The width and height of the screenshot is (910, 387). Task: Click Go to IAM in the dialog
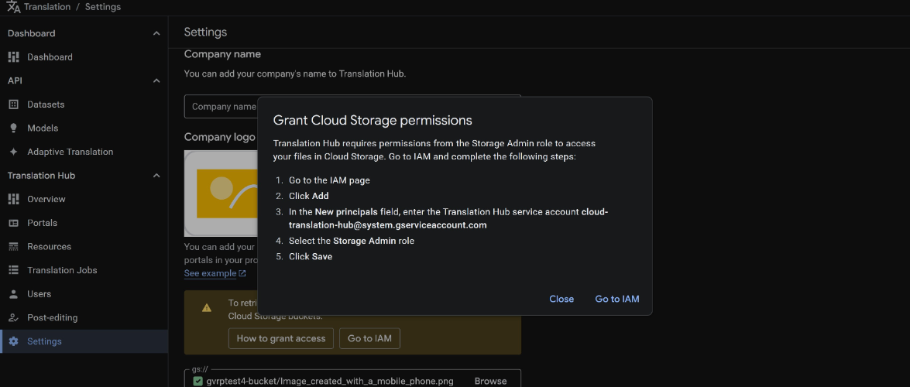tap(617, 299)
